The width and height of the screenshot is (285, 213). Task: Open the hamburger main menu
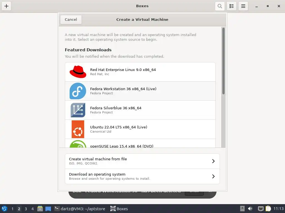click(243, 6)
